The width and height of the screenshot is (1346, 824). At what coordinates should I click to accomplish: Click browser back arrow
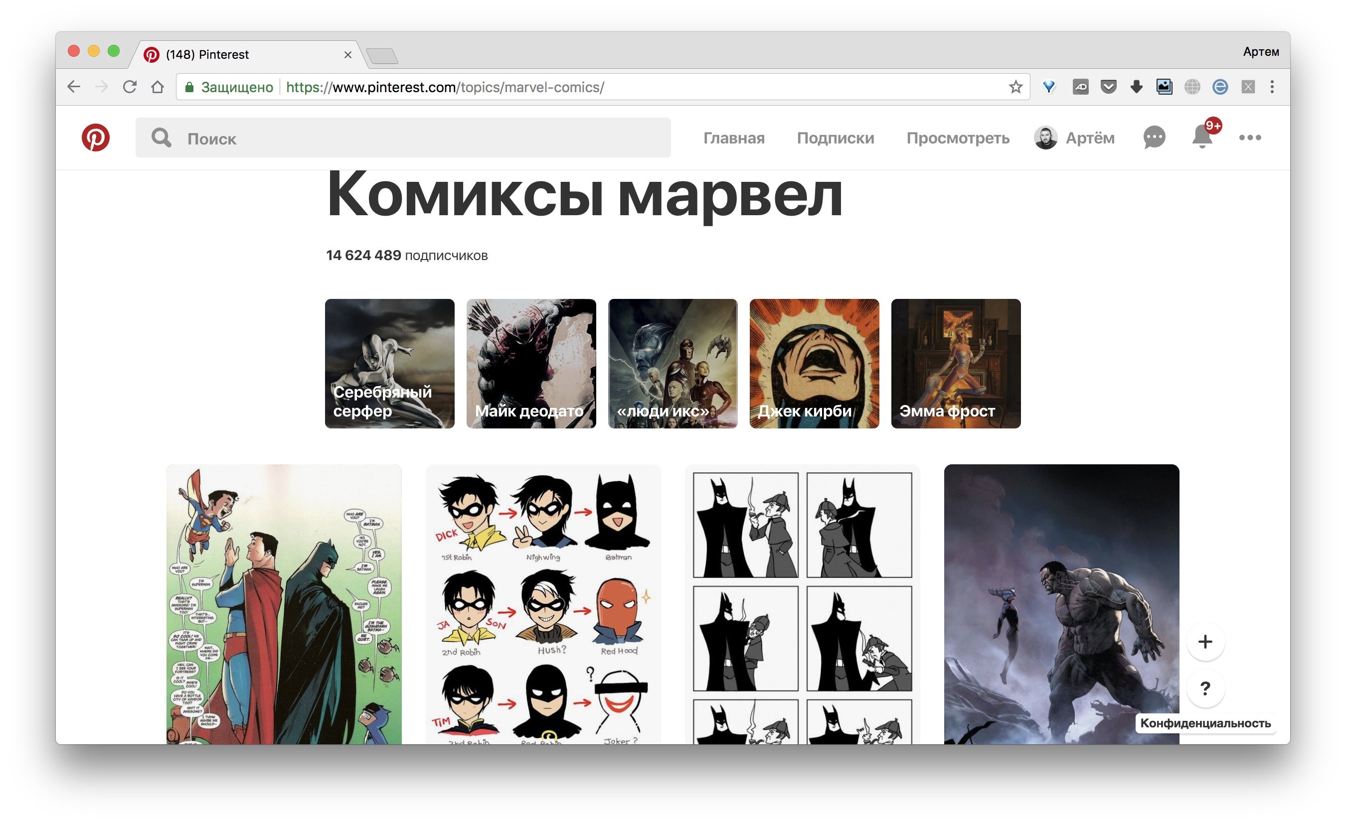(x=74, y=87)
